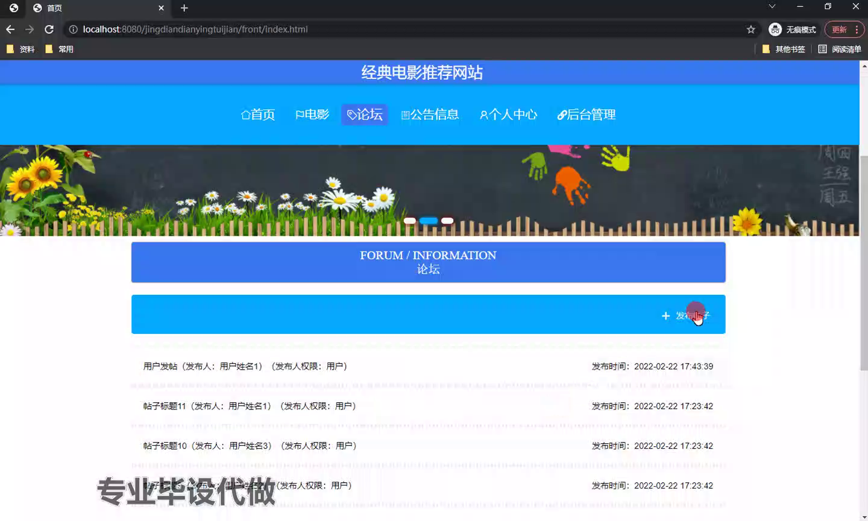
Task: Open the 帖子标题10 forum post
Action: (428, 446)
